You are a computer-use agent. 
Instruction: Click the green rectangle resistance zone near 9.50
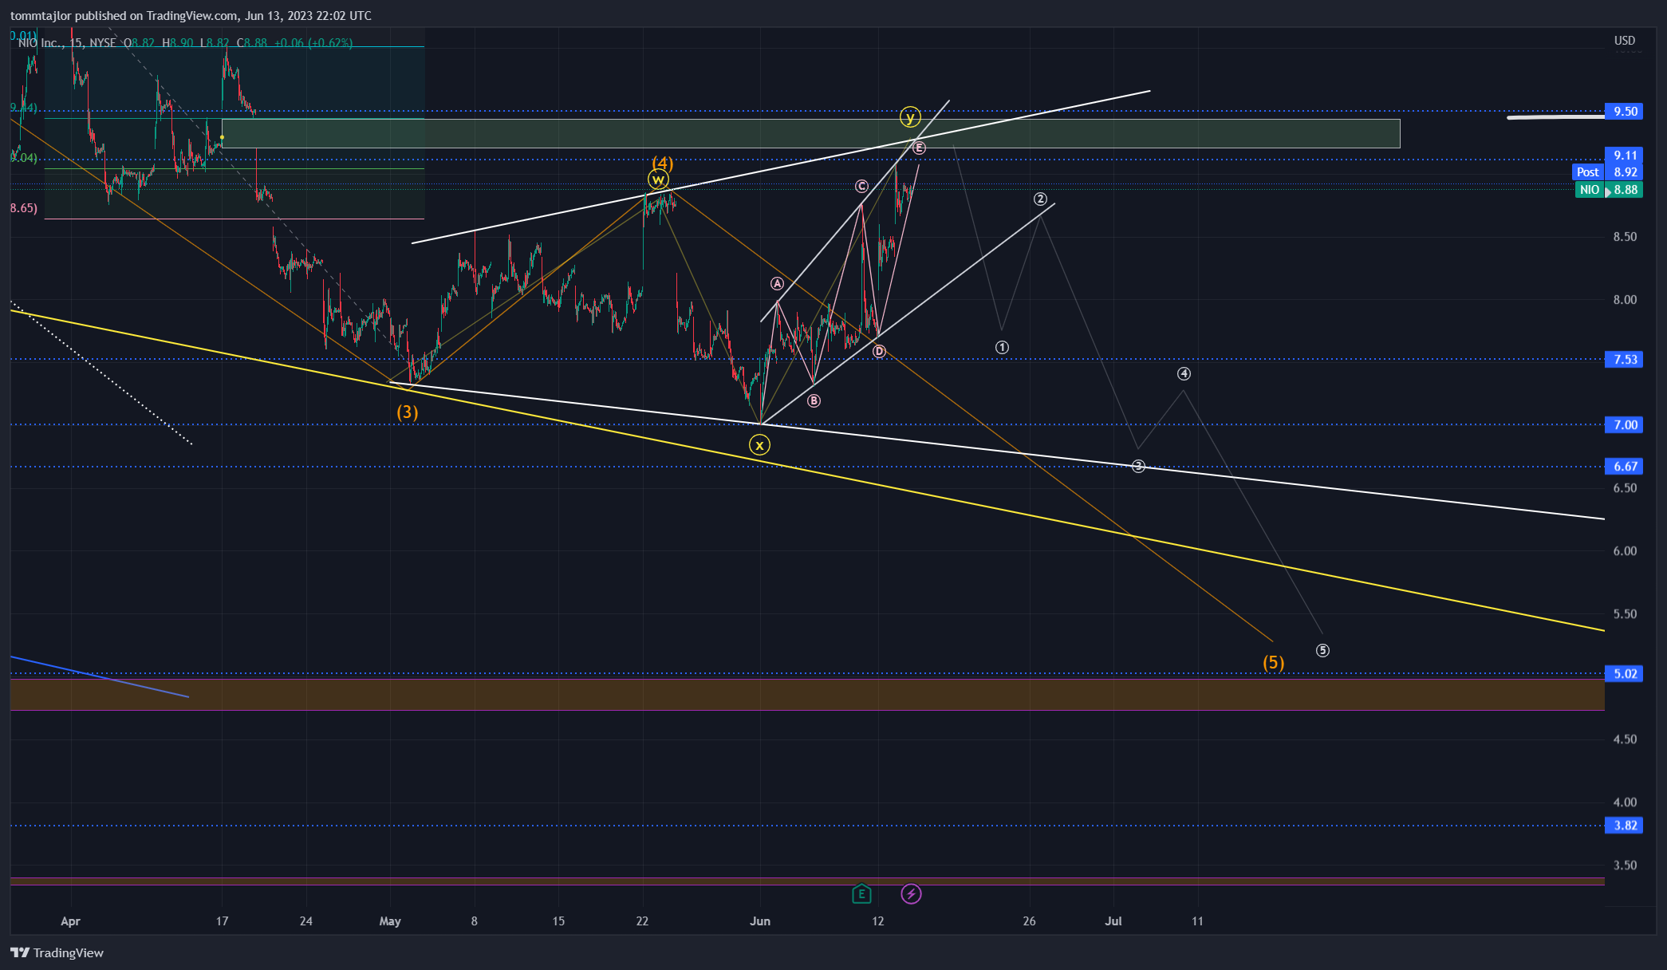pos(810,133)
